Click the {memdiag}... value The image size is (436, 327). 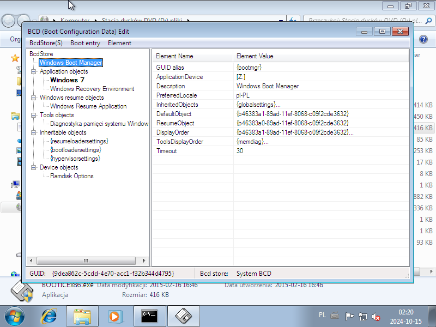[x=252, y=142]
